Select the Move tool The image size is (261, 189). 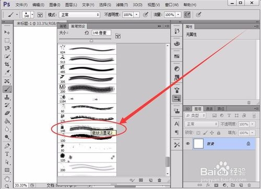7,32
